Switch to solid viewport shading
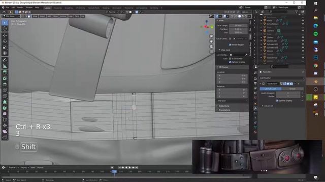 click(x=239, y=16)
